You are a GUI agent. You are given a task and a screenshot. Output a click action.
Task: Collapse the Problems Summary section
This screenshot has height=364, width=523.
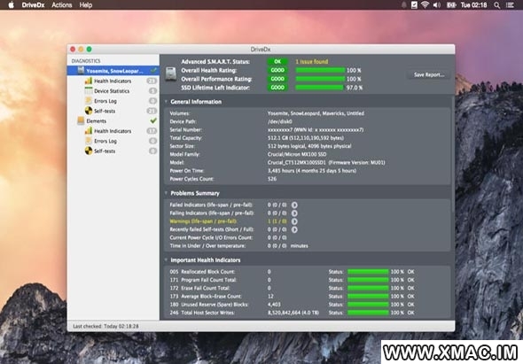166,193
